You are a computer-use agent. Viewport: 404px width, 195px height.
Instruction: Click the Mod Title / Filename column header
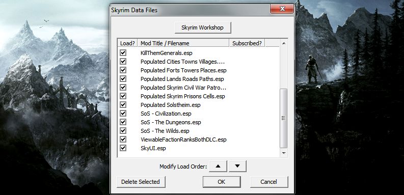[x=183, y=43]
